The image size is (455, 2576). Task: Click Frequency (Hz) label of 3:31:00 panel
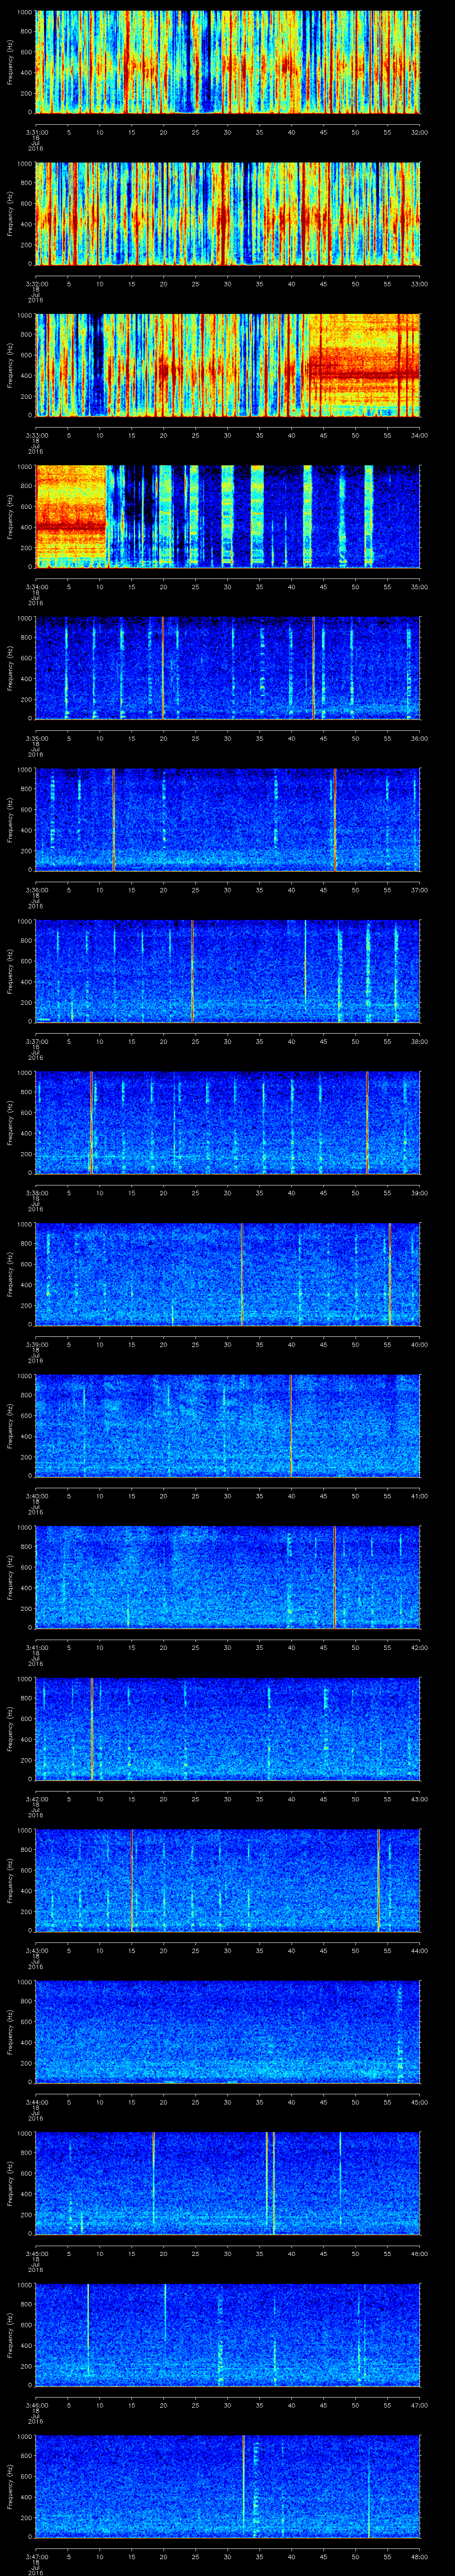[x=10, y=63]
